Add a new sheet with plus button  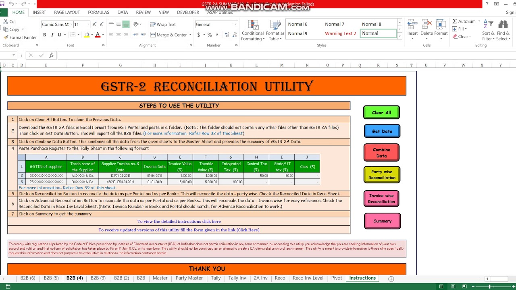coord(391,279)
